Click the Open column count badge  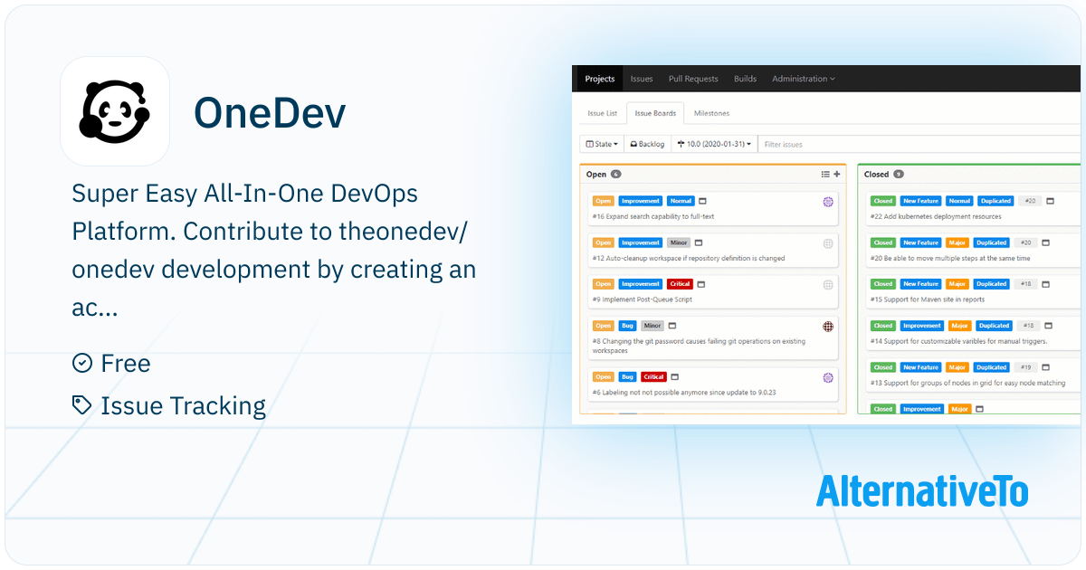(616, 174)
